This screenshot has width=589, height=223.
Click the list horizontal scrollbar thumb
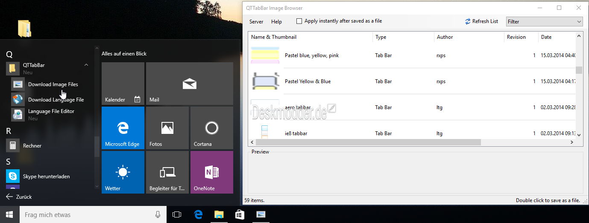368,142
